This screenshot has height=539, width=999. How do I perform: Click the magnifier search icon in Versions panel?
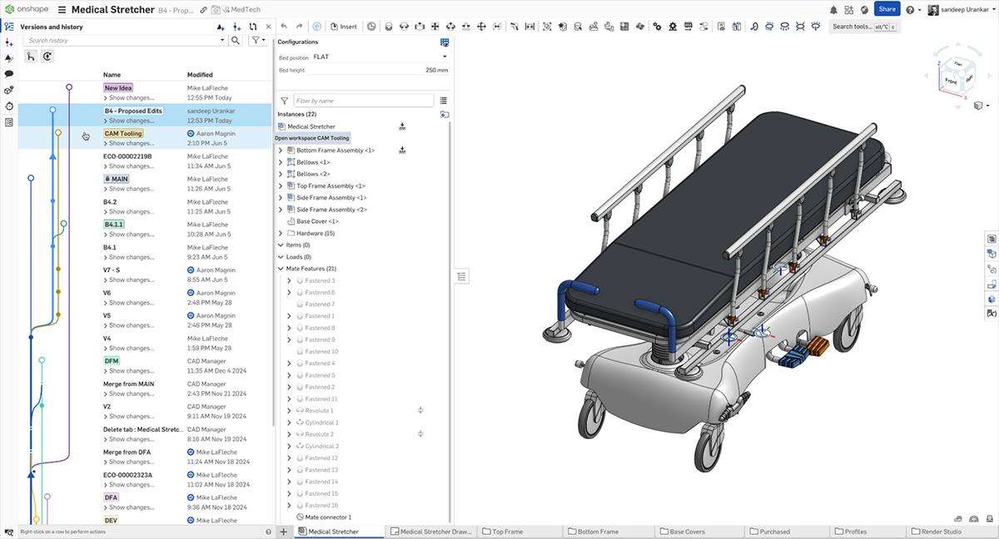coord(236,39)
